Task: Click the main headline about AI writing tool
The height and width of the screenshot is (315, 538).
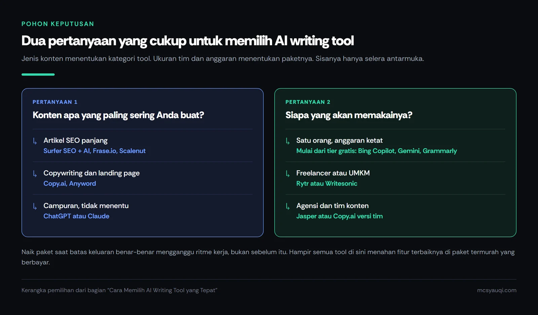Action: point(188,41)
